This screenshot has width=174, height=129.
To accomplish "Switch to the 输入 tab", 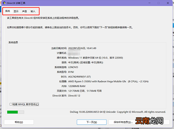I will [x=33, y=11].
